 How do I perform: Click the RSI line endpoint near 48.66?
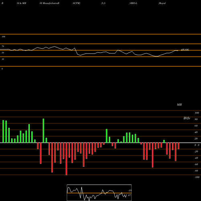pos(178,51)
